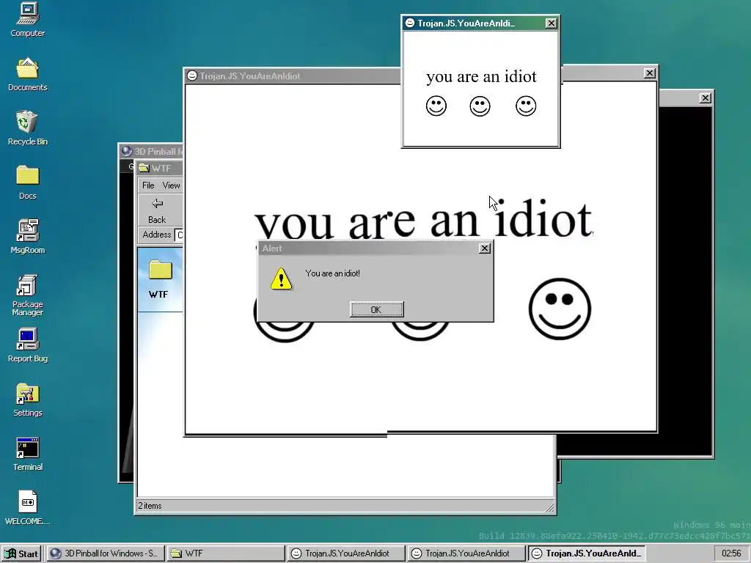Click the folder icon in WTF title bar
Screen dimensions: 751x563
pos(144,168)
